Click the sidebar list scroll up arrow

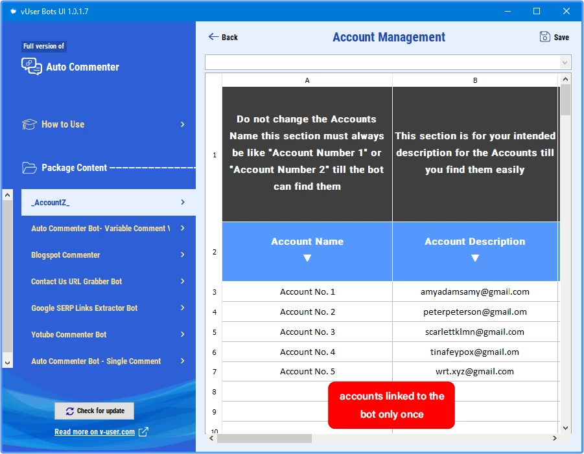tap(7, 195)
